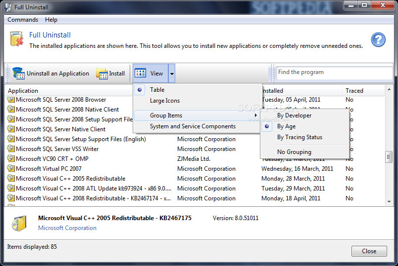Click the Full Uninstall title bar icon
Viewport: 398px width, 266px height.
pyautogui.click(x=8, y=7)
